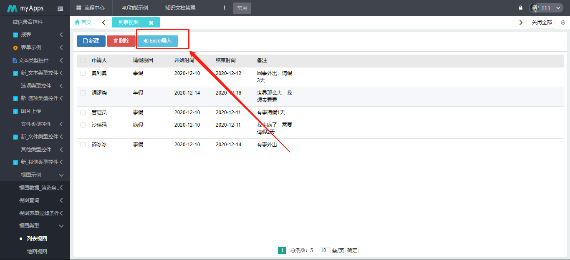The width and height of the screenshot is (570, 260).
Task: Click the 新_文件类型控件 cube icon
Action: (x=15, y=137)
